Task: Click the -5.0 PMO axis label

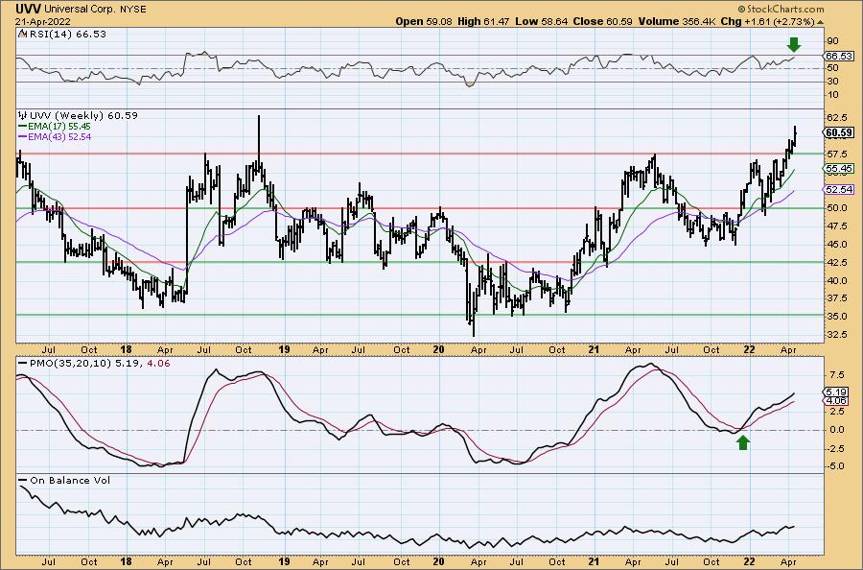Action: (x=836, y=466)
